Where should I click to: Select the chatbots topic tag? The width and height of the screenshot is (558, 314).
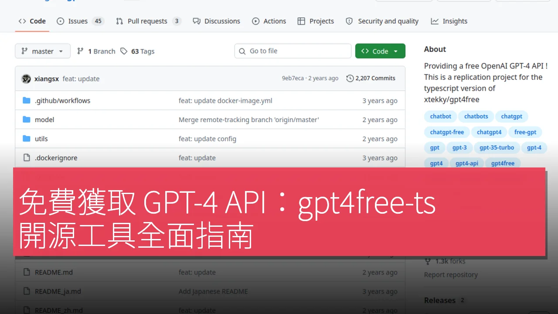tap(476, 116)
